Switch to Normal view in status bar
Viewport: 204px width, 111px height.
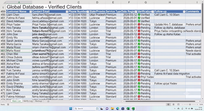pyautogui.click(x=168, y=105)
